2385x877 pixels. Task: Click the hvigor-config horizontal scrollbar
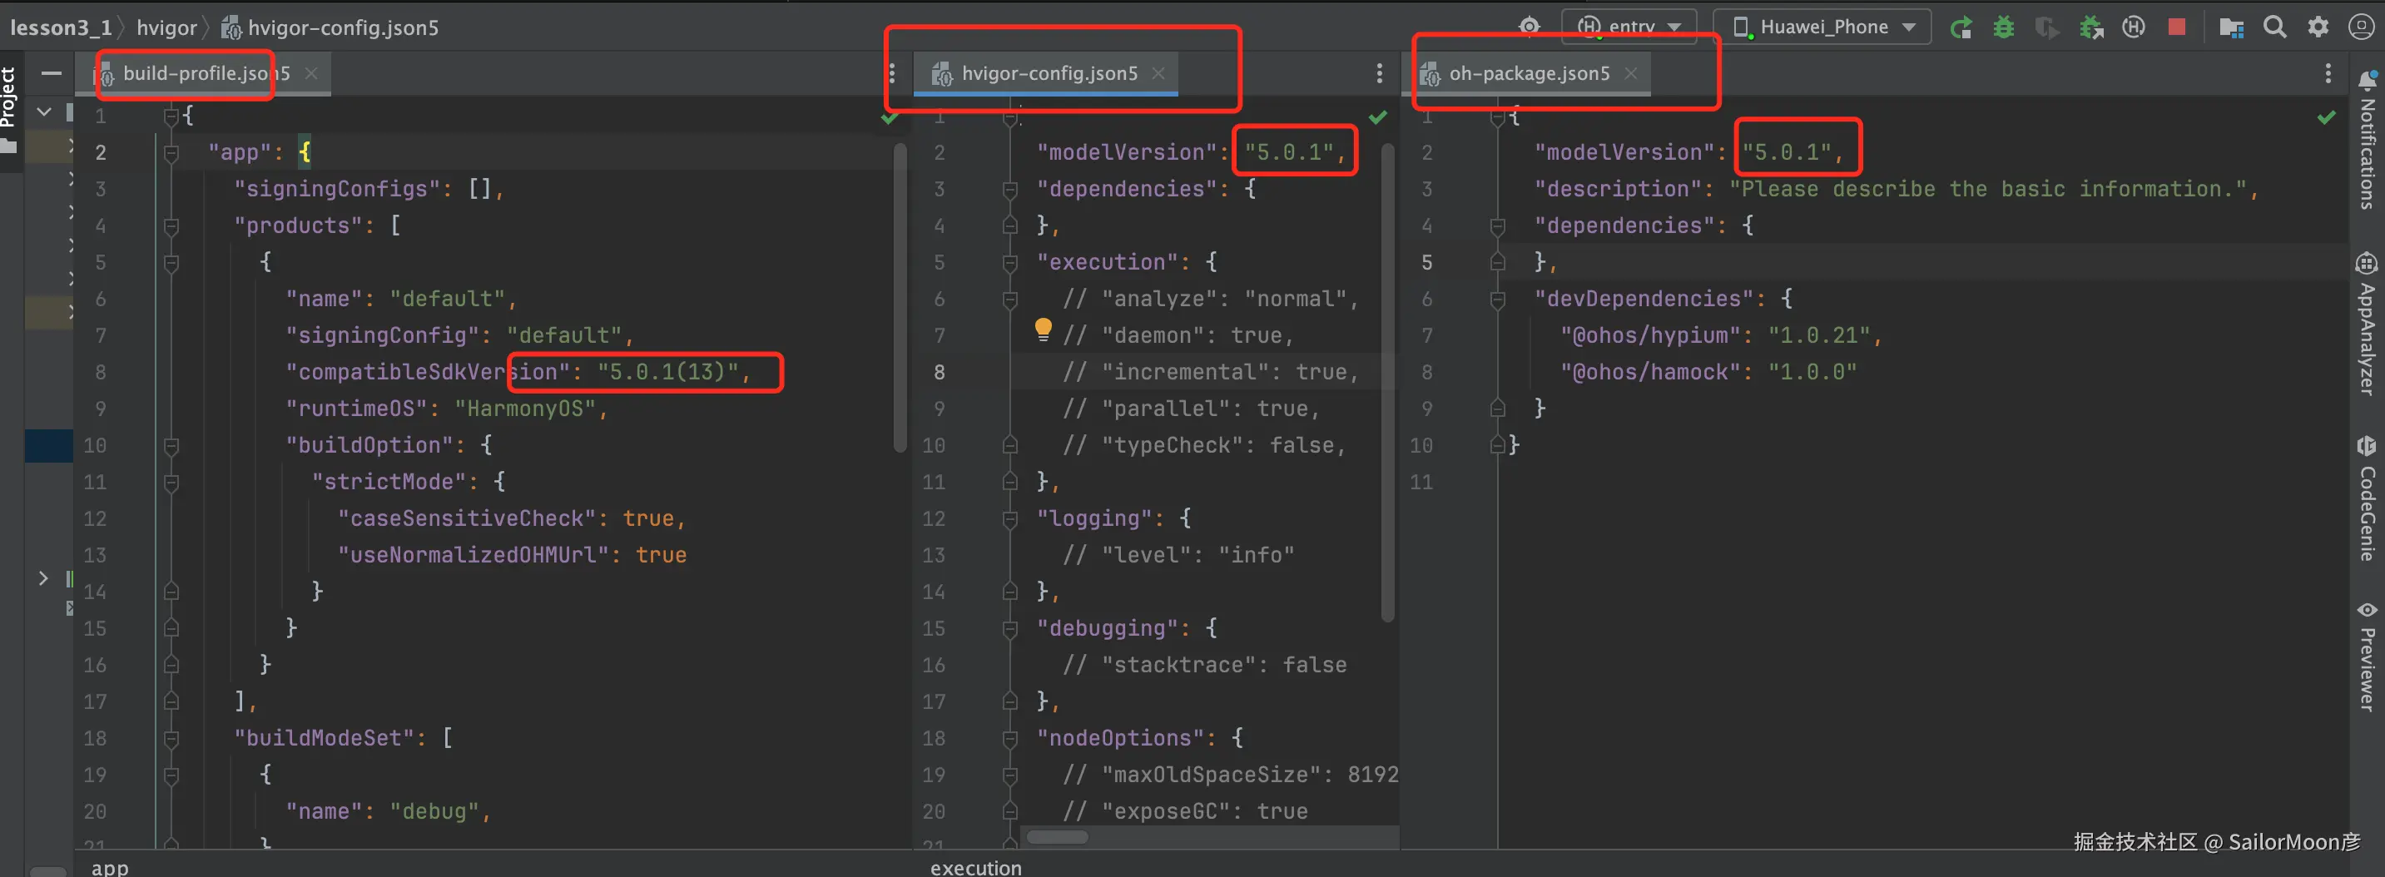click(x=1058, y=837)
